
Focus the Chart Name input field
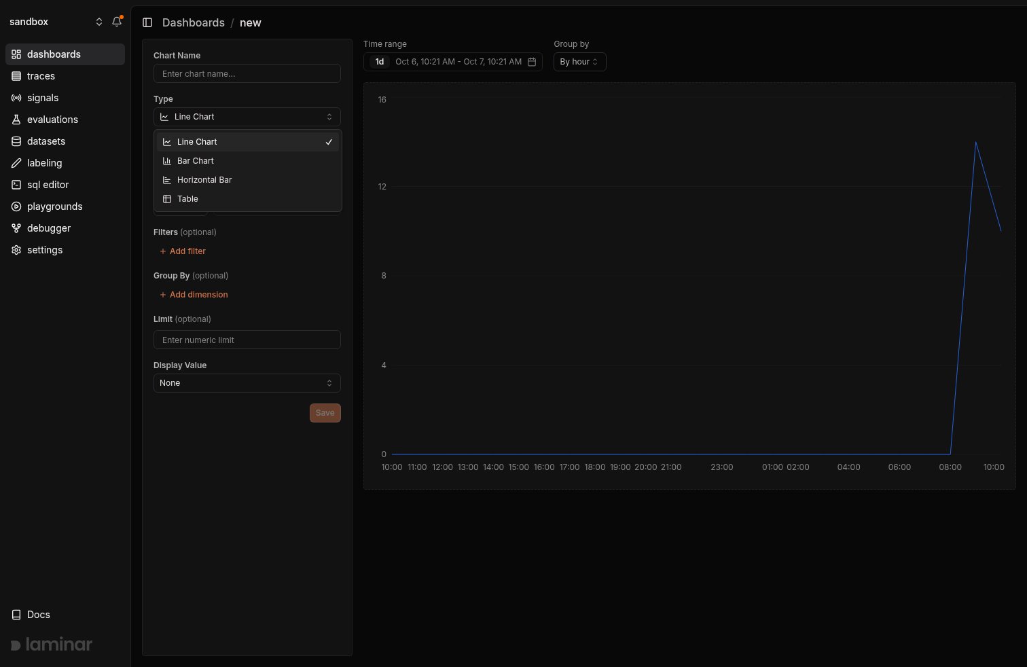pyautogui.click(x=247, y=73)
